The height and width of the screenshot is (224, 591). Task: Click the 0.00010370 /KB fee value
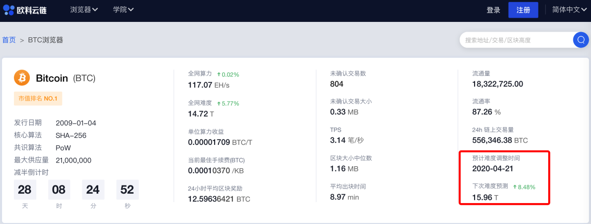coord(216,170)
